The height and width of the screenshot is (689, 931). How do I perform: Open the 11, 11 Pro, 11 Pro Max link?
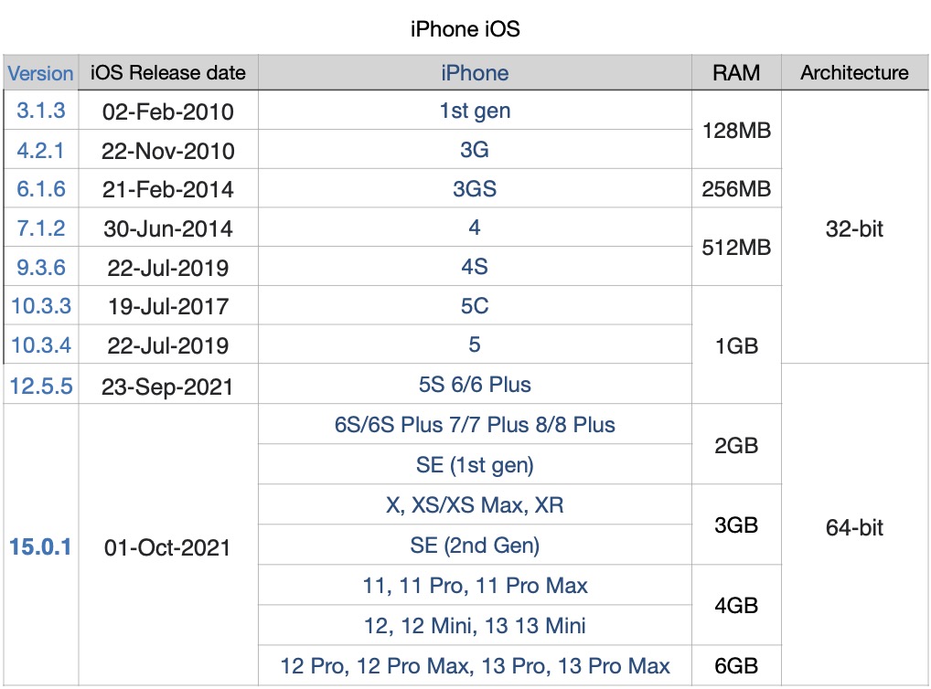click(475, 586)
